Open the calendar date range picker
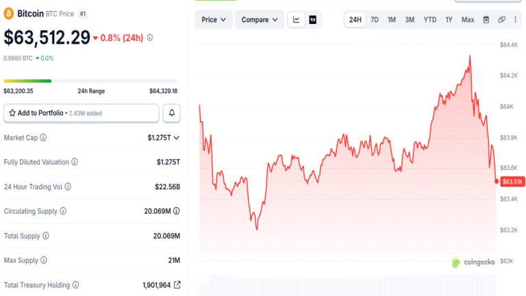Viewport: 526px width, 296px height. (x=486, y=20)
